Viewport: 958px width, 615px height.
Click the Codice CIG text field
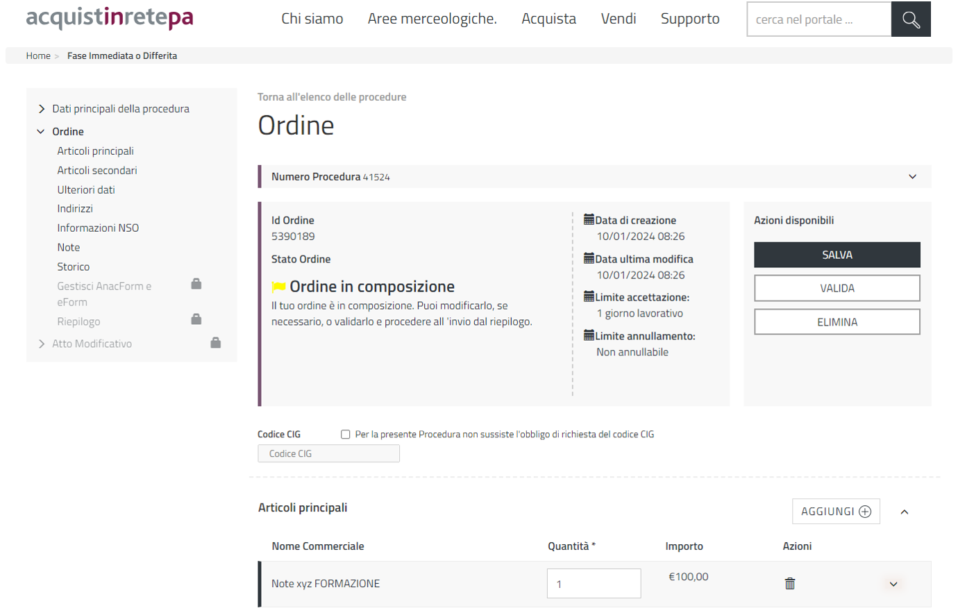328,454
